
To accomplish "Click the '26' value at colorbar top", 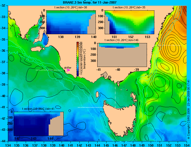I will pos(81,43).
